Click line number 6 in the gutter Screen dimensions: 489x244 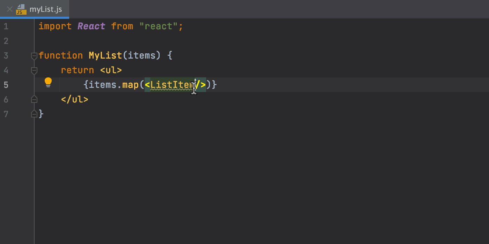pos(6,100)
